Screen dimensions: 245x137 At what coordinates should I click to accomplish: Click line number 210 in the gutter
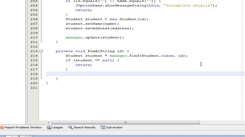[34, 37]
